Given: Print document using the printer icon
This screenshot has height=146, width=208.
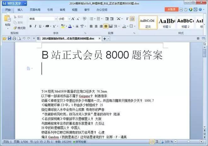Looking at the screenshot, I should (x=14, y=38).
